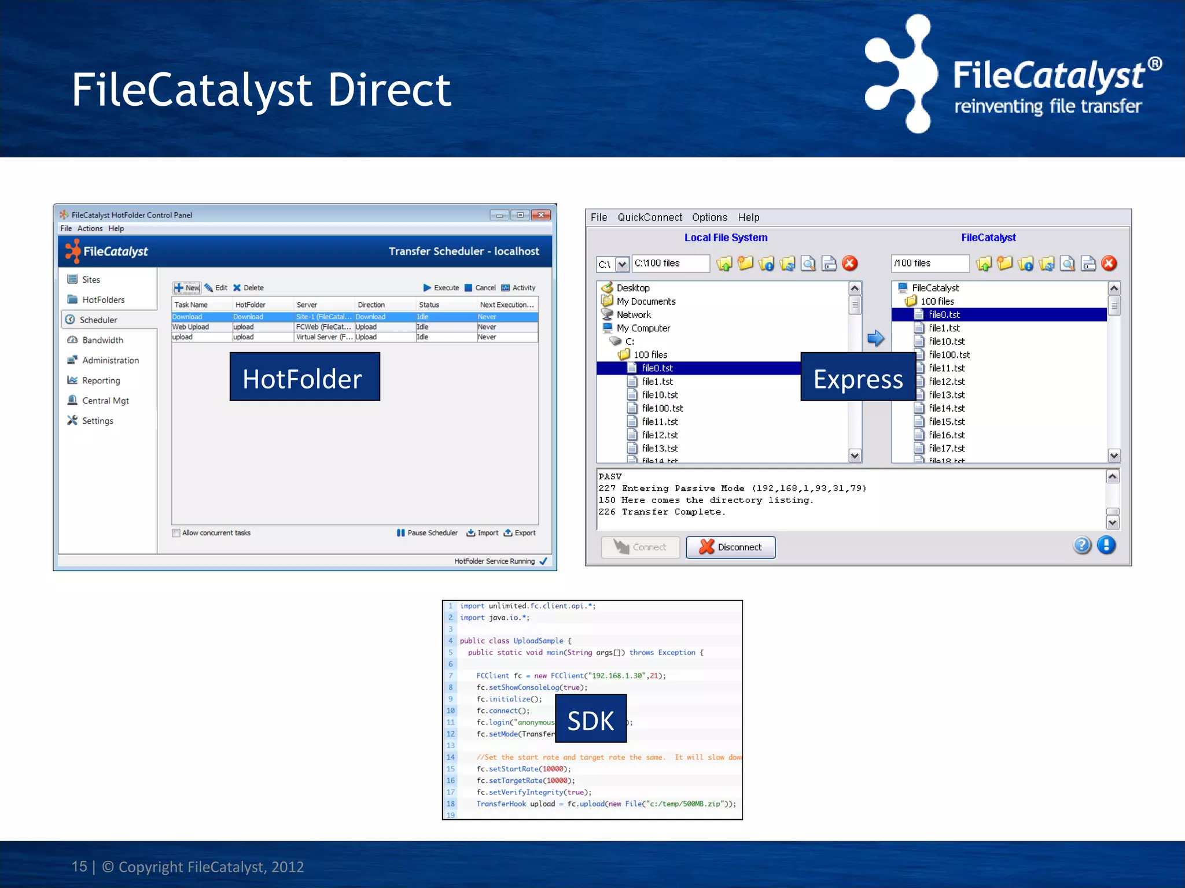Viewport: 1185px width, 888px height.
Task: Click the Disconnect button
Action: [731, 547]
